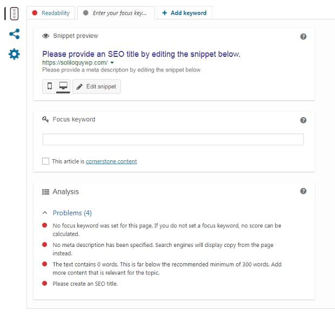Viewport: 335px width, 313px height.
Task: Switch to mobile snippet preview
Action: 50,86
